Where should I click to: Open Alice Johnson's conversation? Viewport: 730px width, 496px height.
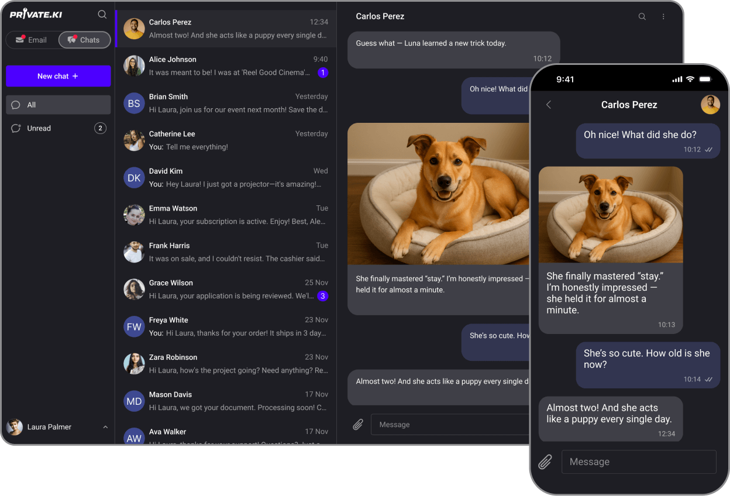point(225,66)
